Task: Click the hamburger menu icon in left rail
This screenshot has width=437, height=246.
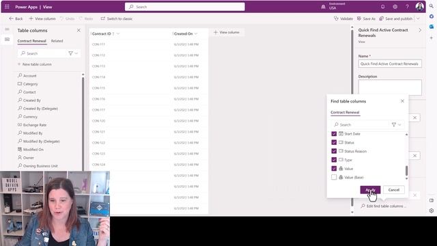Action: [8, 29]
